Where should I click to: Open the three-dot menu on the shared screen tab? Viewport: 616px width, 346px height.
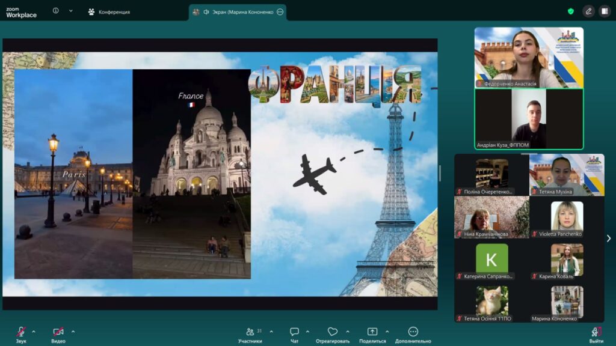[280, 12]
